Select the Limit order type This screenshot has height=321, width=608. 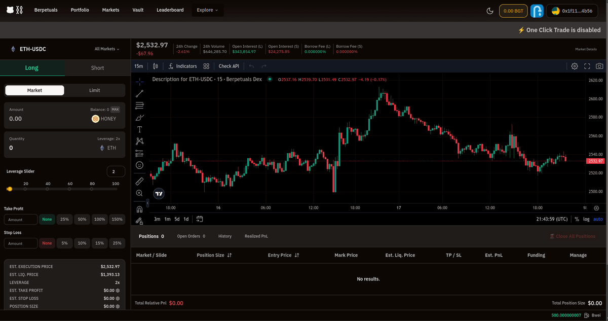click(95, 90)
